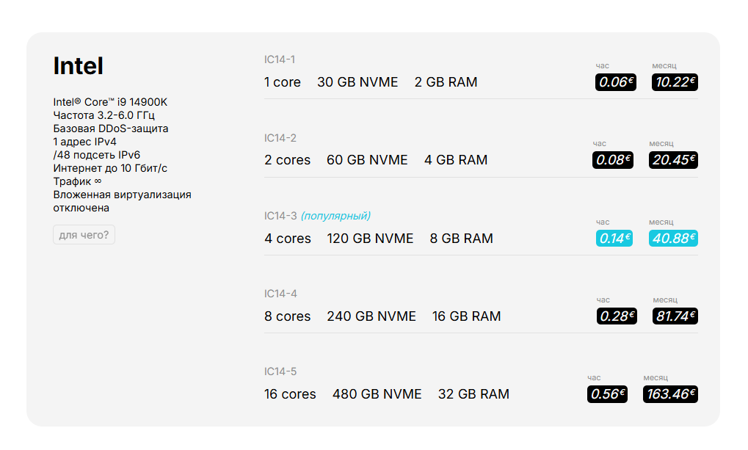This screenshot has width=748, height=450.
Task: Select the IC14-4 monthly price 81.74€
Action: [x=675, y=316]
